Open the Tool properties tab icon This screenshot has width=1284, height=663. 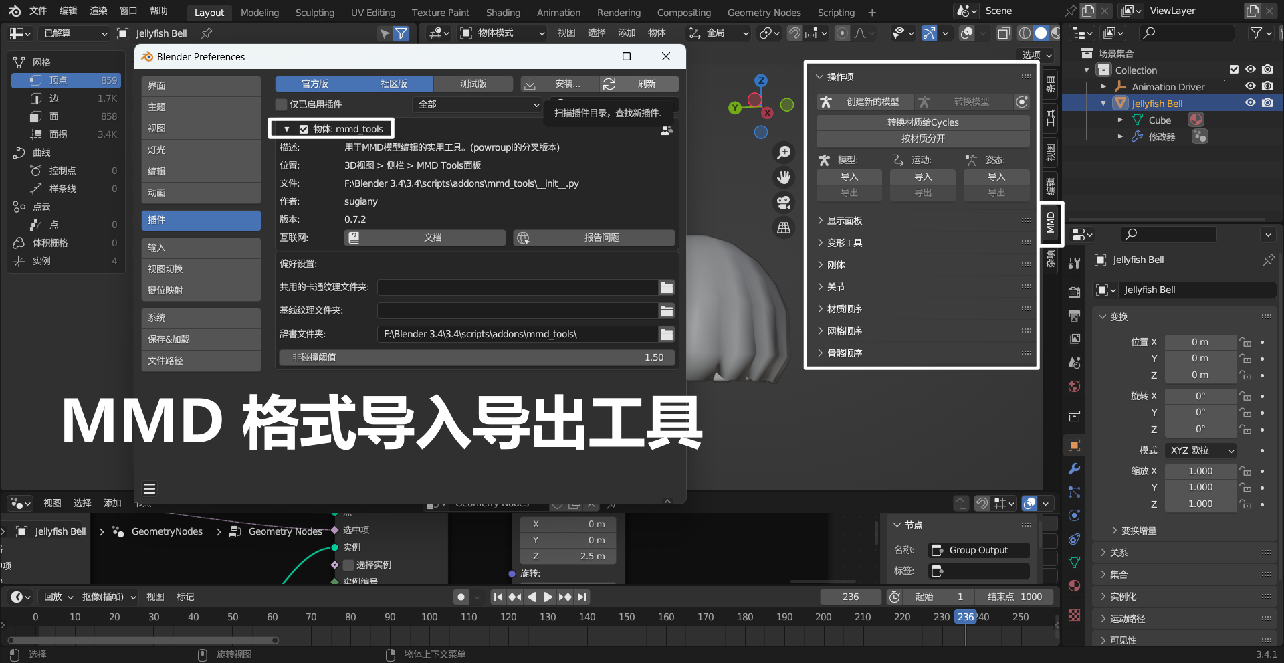pos(1074,263)
